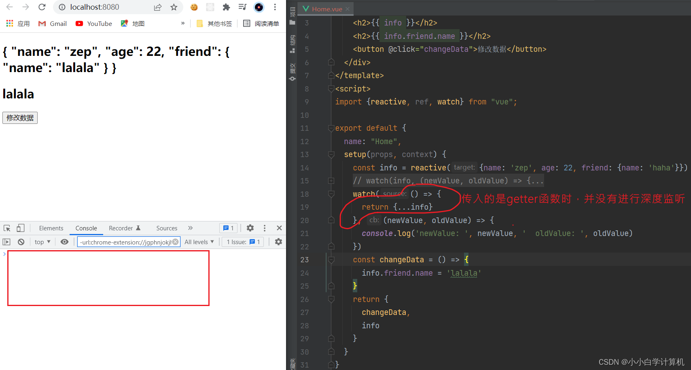Image resolution: width=691 pixels, height=370 pixels.
Task: Open DevTools settings gear
Action: pyautogui.click(x=250, y=228)
